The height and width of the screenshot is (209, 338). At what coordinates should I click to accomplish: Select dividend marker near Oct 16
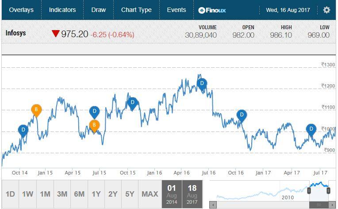tap(242, 116)
